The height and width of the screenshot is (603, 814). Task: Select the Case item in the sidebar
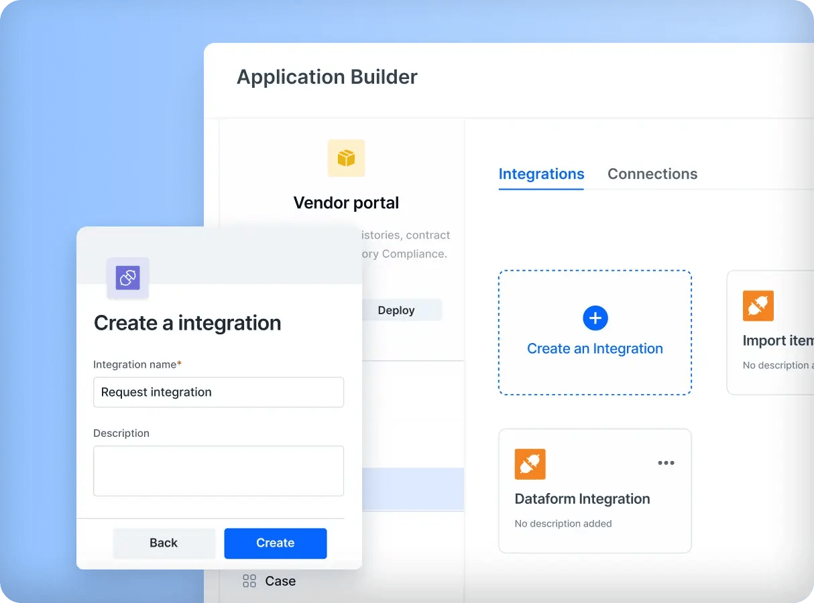[x=280, y=581]
